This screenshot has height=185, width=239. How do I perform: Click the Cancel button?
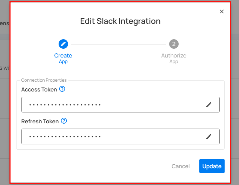coord(181,166)
